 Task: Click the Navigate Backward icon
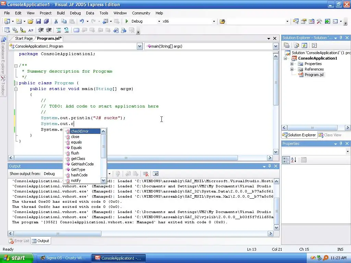[x=105, y=22]
